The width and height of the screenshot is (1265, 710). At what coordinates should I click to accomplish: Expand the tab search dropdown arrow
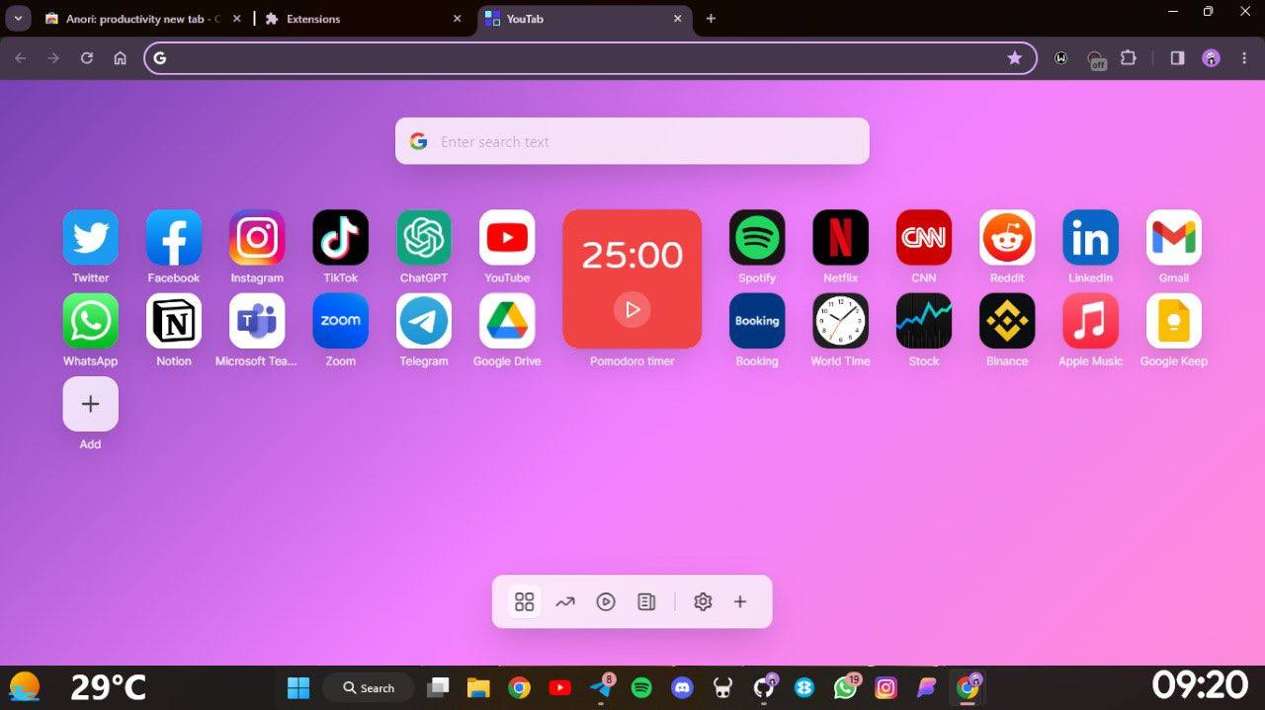pos(18,19)
